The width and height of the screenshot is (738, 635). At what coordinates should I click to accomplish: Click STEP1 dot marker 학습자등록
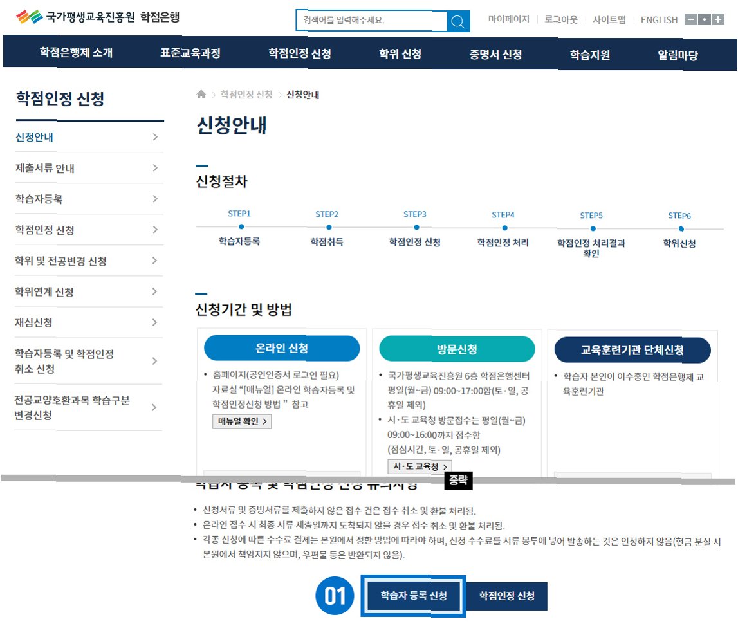241,227
